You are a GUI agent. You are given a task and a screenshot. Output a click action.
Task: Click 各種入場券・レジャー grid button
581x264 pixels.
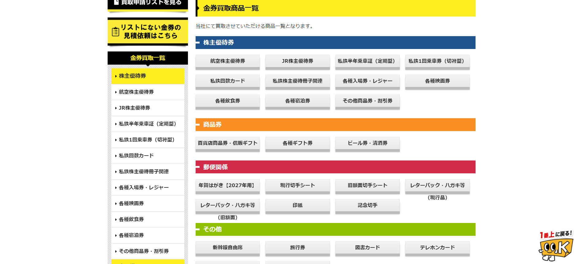pyautogui.click(x=367, y=82)
